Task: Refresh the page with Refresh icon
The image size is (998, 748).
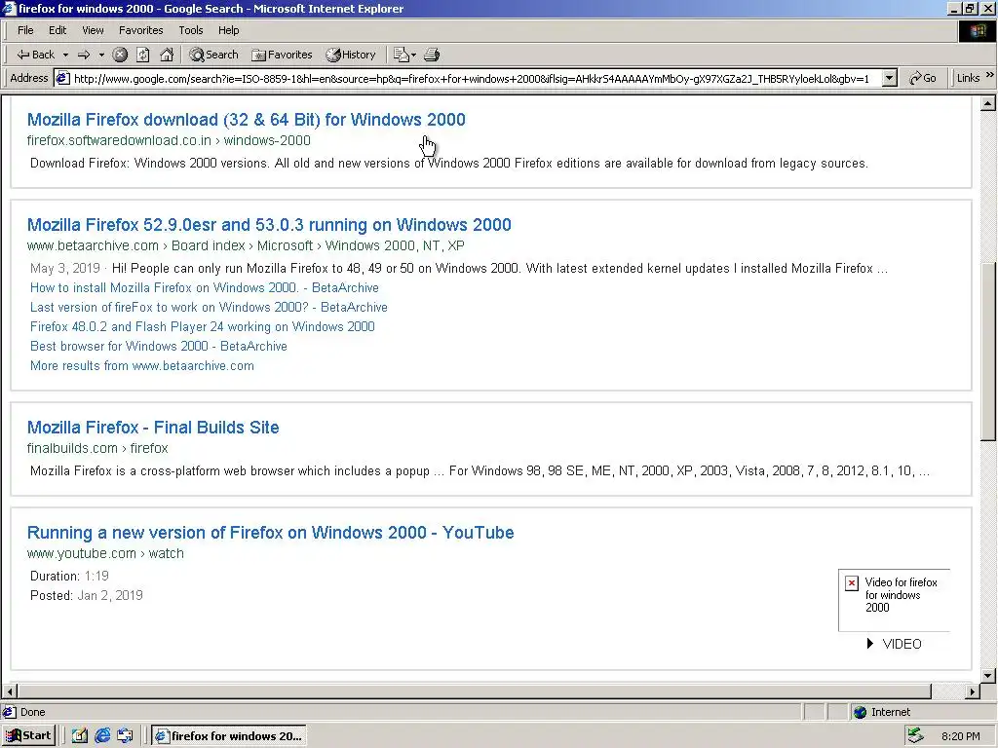Action: (143, 55)
